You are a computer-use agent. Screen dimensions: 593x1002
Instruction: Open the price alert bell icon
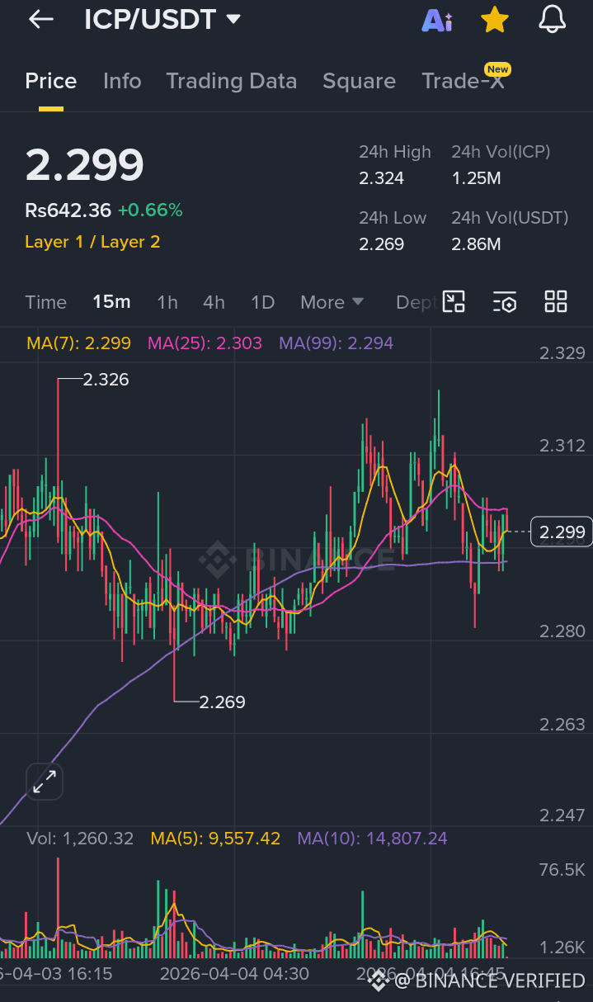point(552,19)
